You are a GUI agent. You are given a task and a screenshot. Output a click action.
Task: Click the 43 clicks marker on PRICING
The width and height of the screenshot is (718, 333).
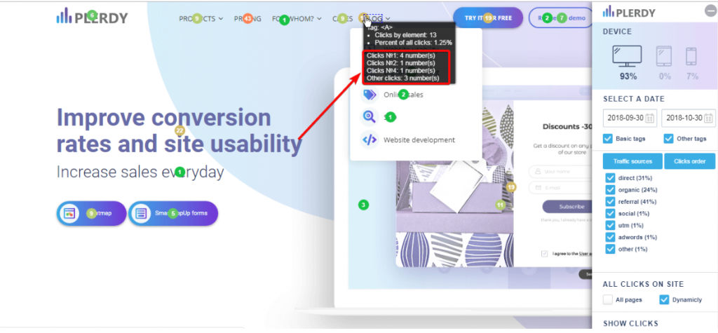[x=248, y=18]
